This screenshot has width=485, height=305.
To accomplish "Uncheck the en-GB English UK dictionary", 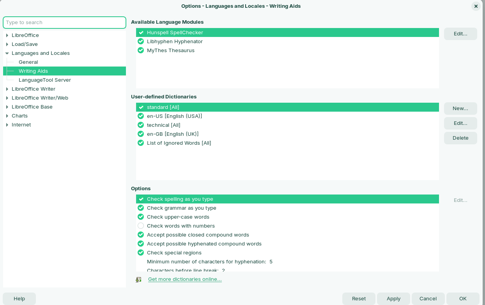I will (141, 134).
